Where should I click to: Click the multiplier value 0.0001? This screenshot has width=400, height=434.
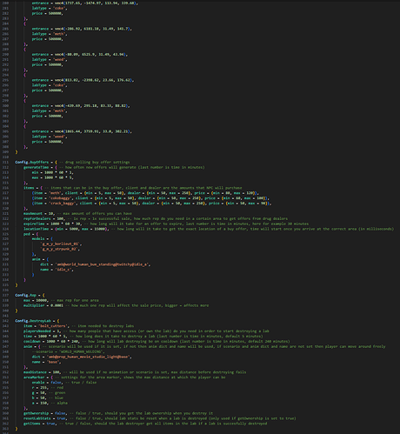pyautogui.click(x=57, y=305)
